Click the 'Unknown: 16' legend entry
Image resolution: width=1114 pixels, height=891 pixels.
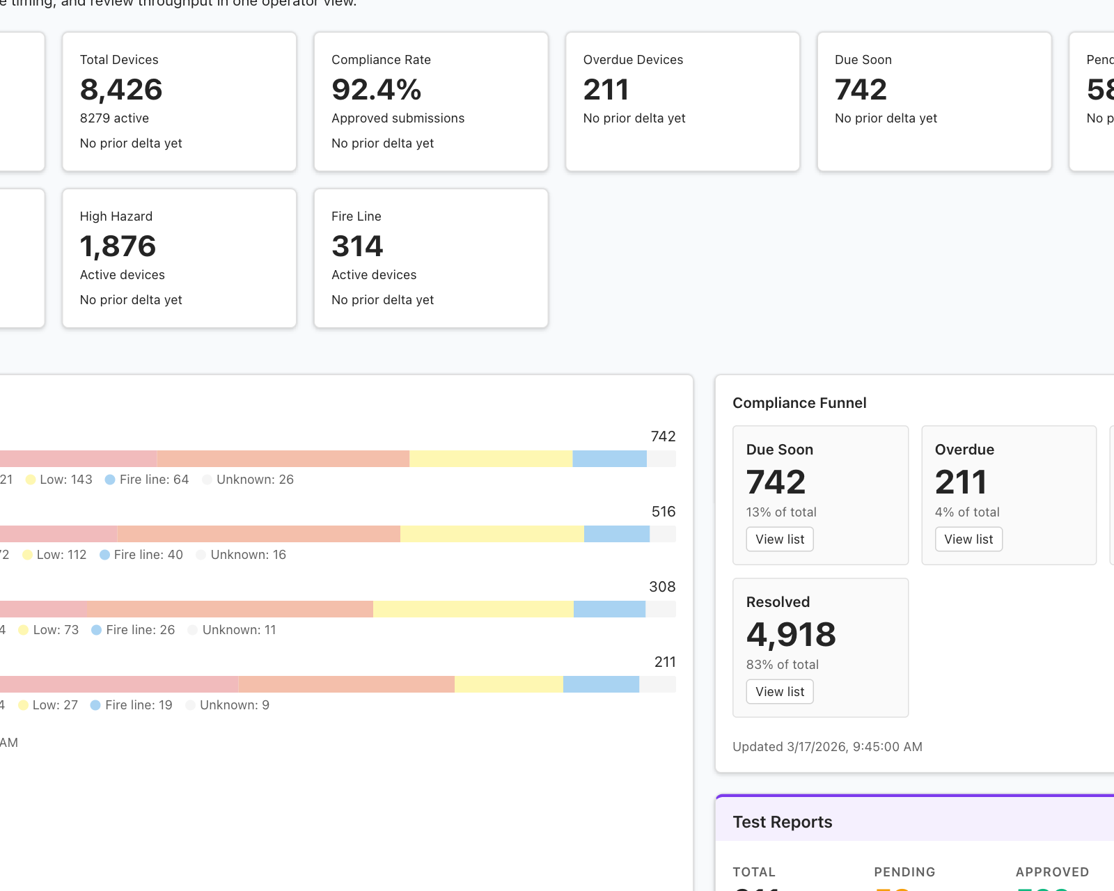point(242,555)
